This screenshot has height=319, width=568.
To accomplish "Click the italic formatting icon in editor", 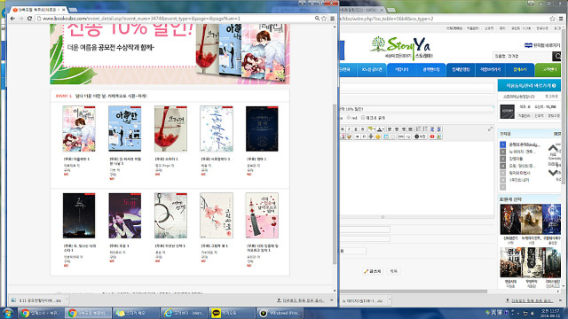I will pos(349,129).
